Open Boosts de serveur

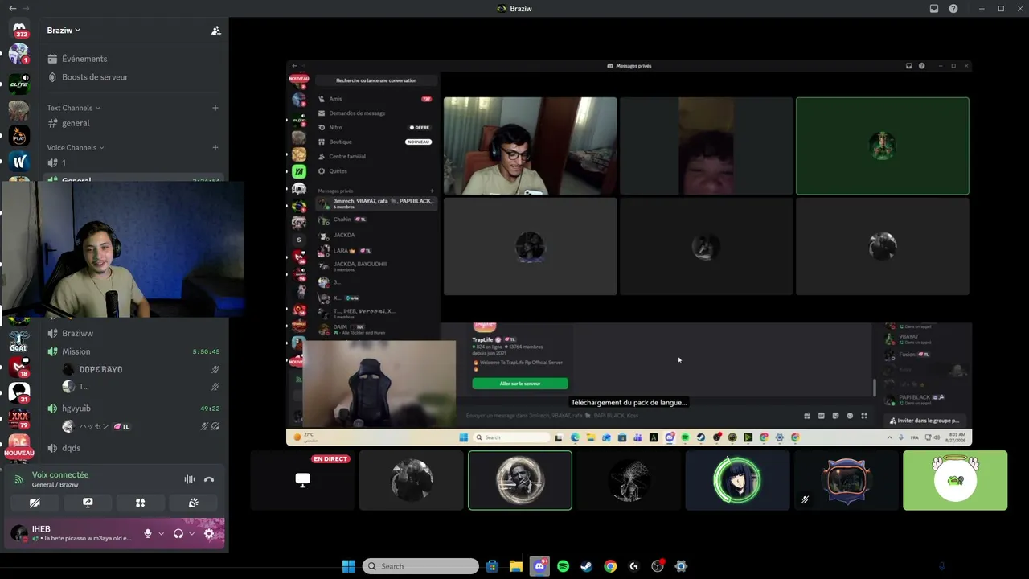point(133,77)
